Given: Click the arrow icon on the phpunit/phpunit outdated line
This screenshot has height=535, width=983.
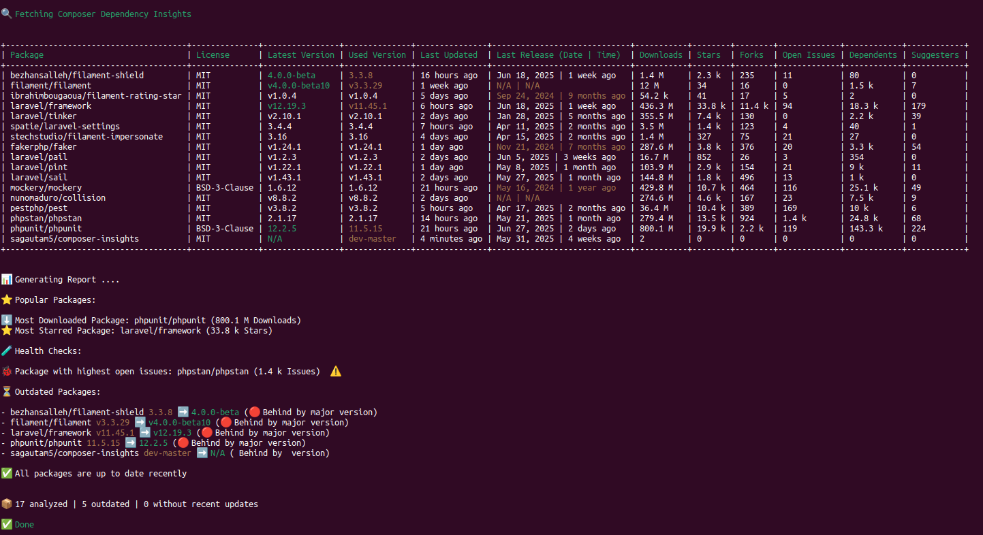Looking at the screenshot, I should [x=130, y=443].
